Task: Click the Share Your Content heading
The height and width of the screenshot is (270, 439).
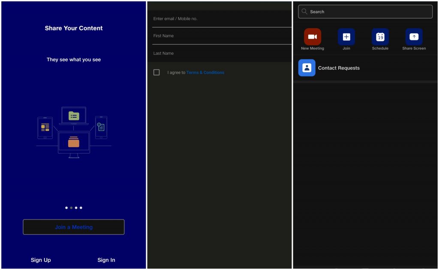Action: point(74,28)
